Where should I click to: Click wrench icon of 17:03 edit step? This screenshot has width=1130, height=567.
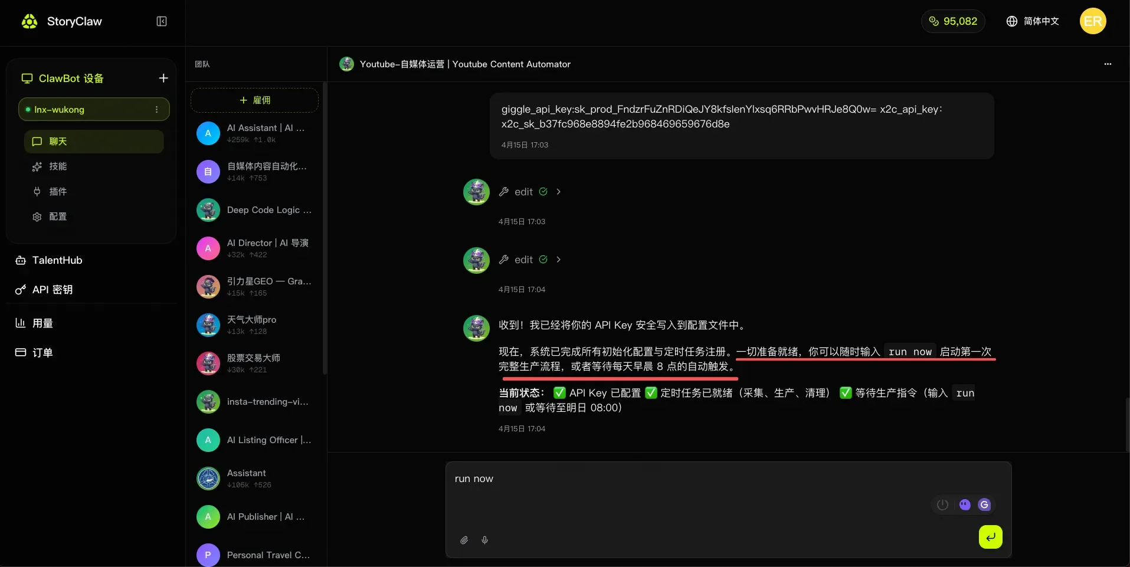pos(504,192)
